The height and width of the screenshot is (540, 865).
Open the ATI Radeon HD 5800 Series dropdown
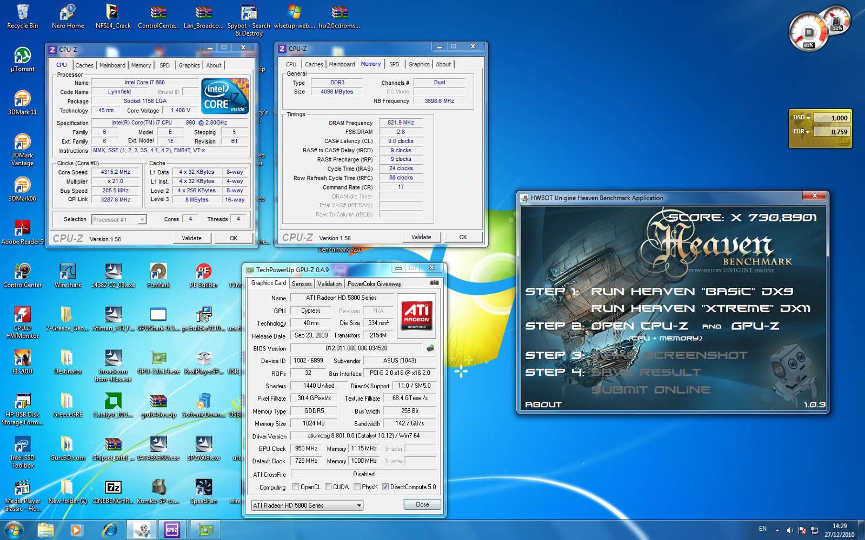tap(307, 505)
